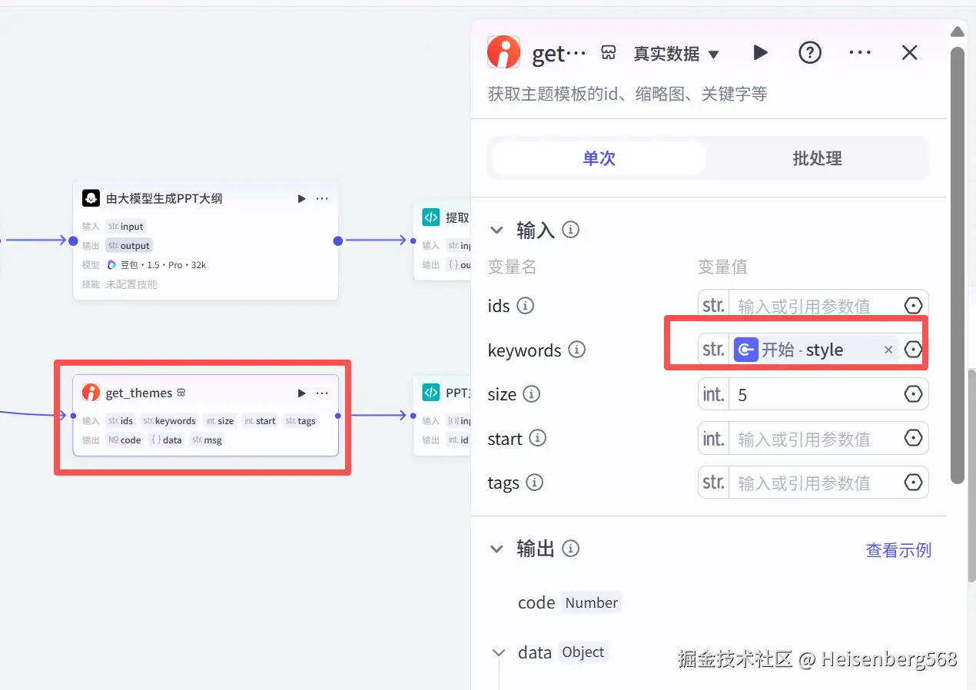Open the str. type selector for tags
The image size is (976, 690).
tap(714, 483)
